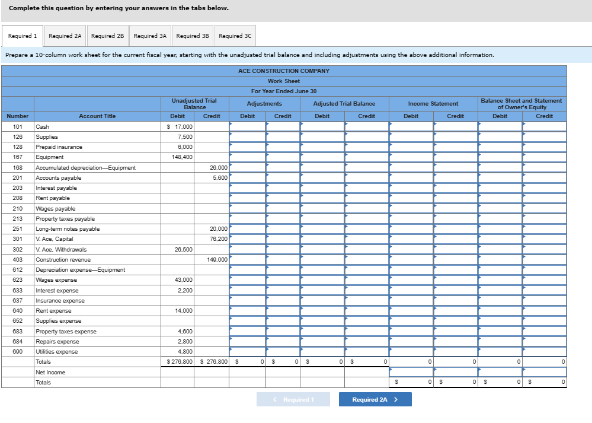Click the Balance Sheet and Statement header
This screenshot has width=592, height=423.
pos(521,104)
